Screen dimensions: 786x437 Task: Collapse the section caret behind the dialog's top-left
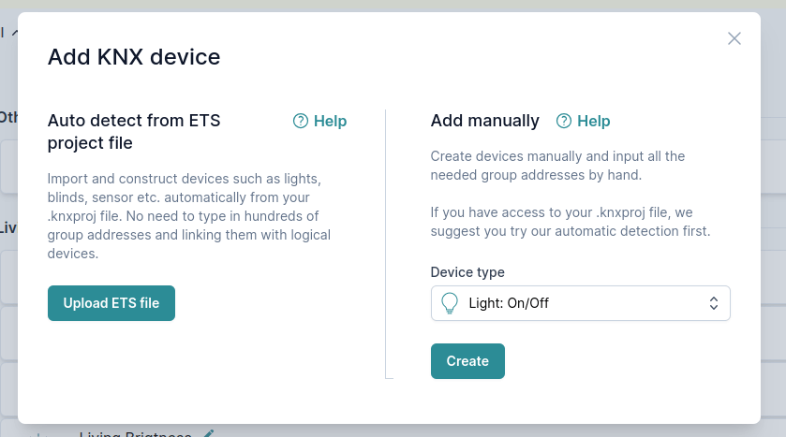[x=15, y=33]
